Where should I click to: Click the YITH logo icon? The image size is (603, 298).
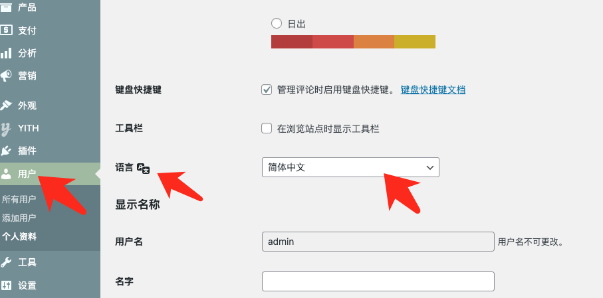(6, 128)
